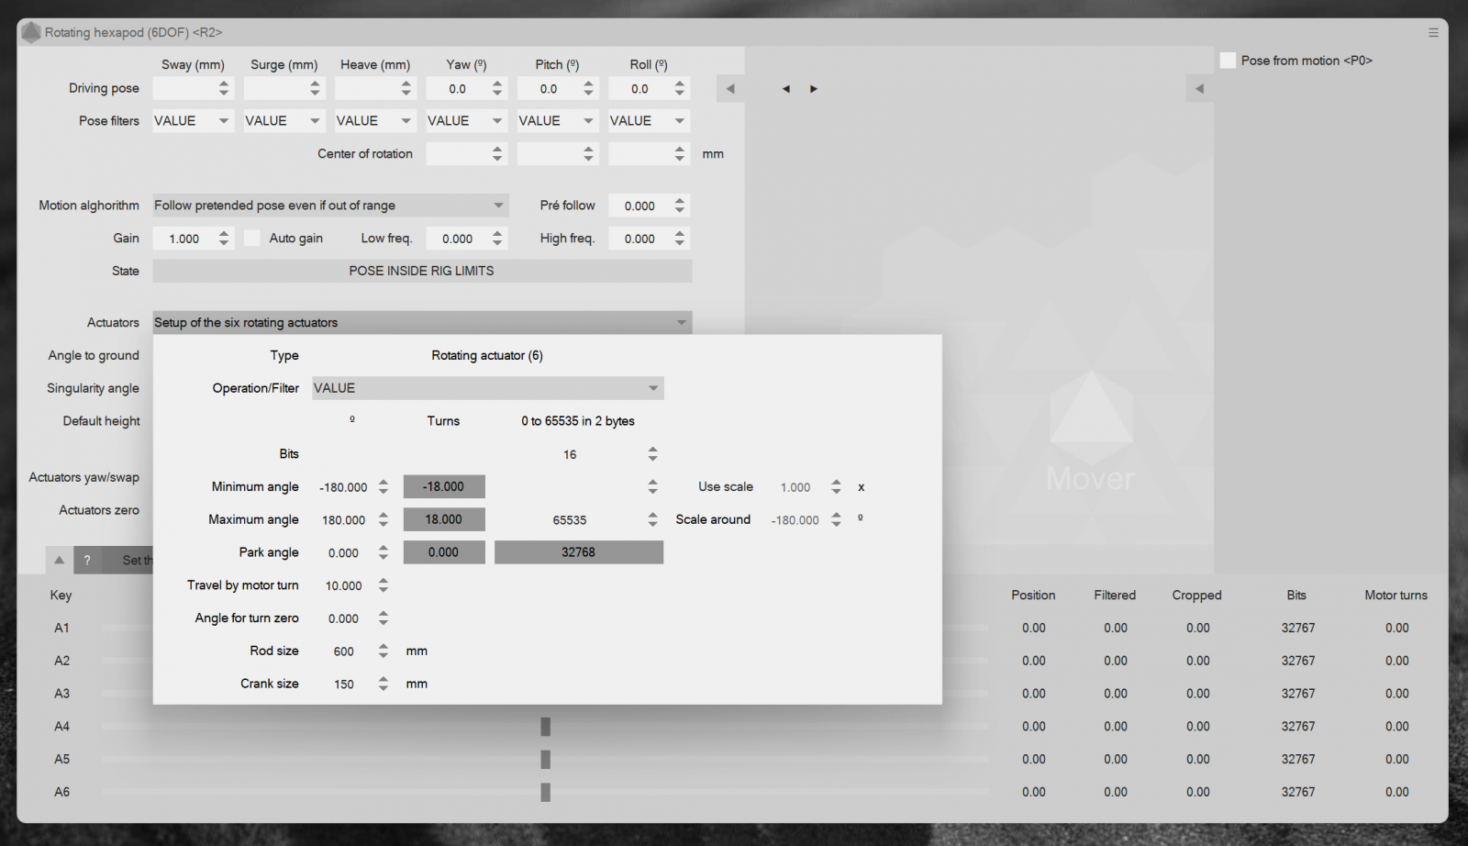1468x846 pixels.
Task: Open the Sway pose filter dropdown
Action: (x=193, y=121)
